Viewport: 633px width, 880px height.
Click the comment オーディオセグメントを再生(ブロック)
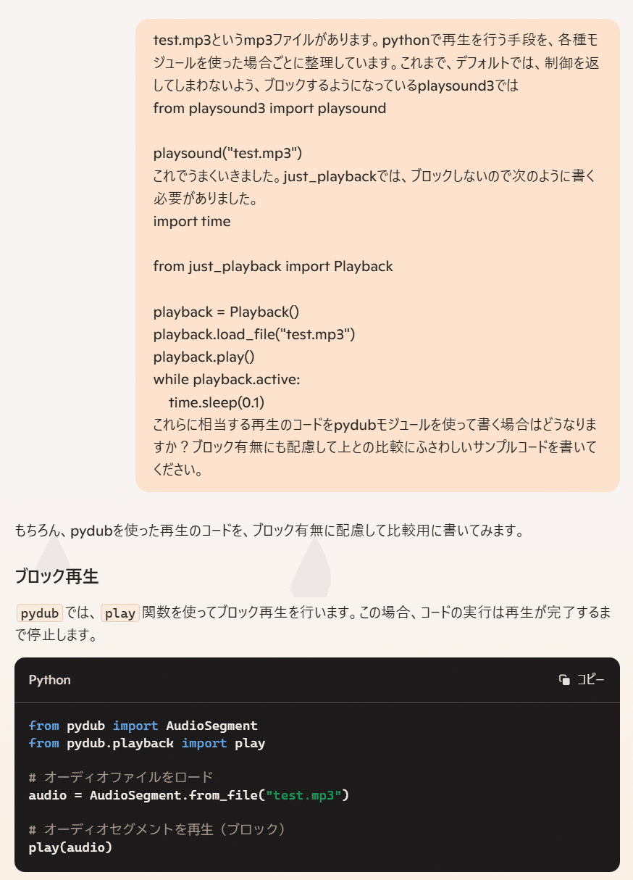pos(157,829)
